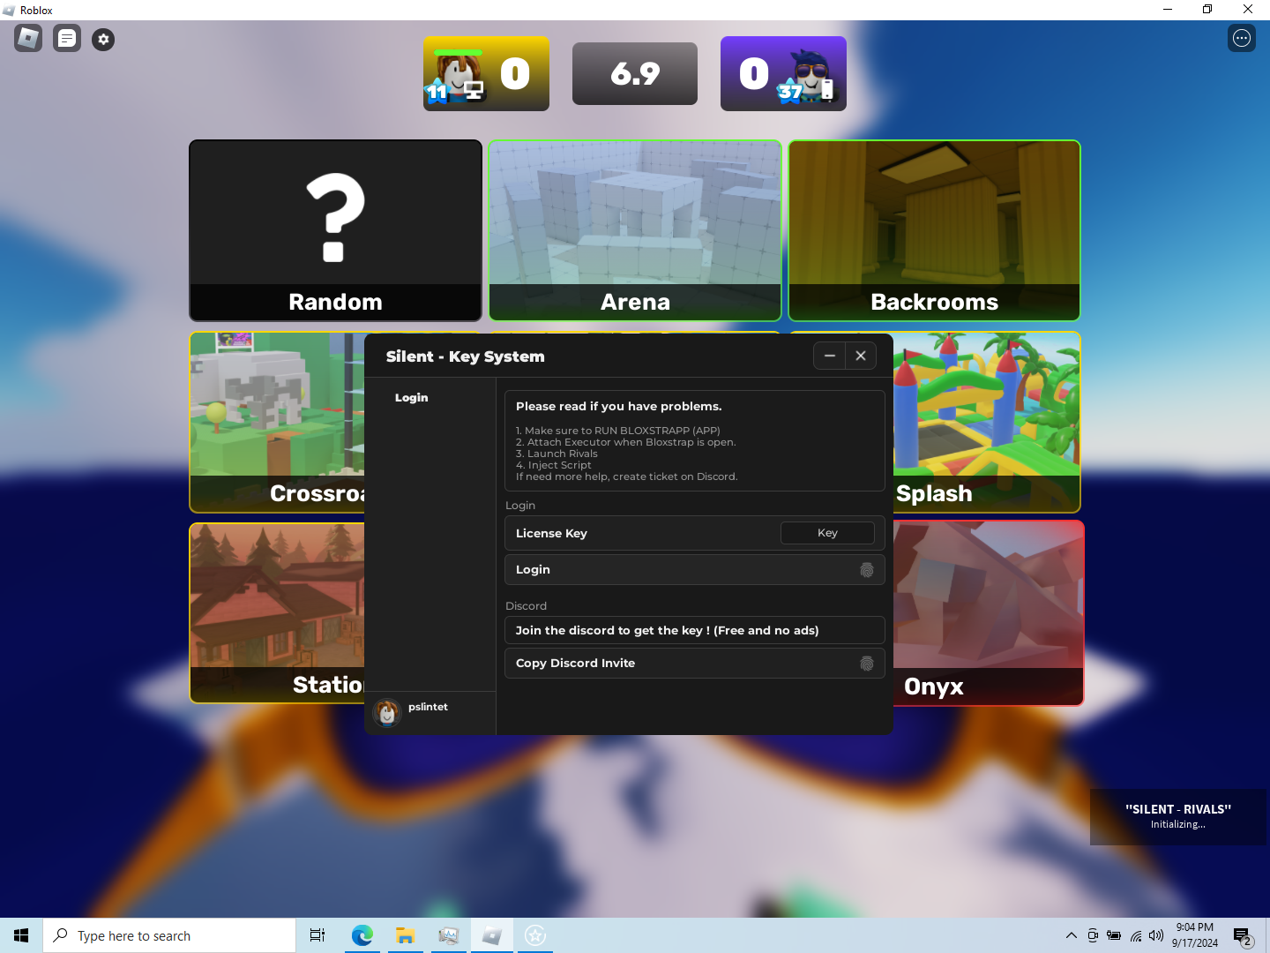Open Task View on the taskbar
This screenshot has height=953, width=1270.
tap(317, 935)
